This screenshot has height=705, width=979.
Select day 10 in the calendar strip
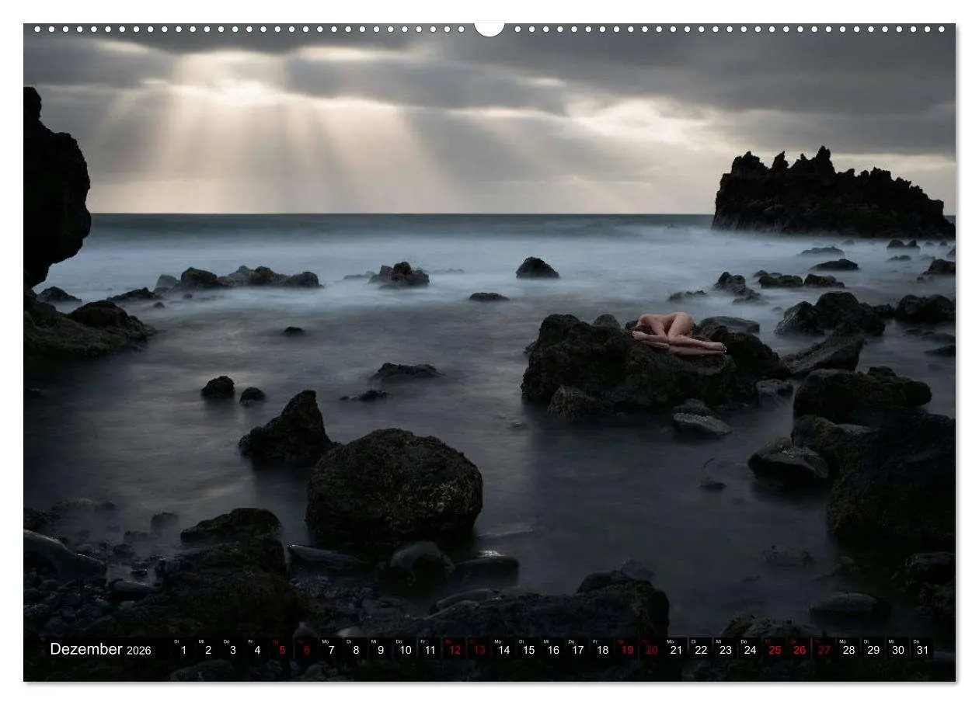[x=406, y=649]
